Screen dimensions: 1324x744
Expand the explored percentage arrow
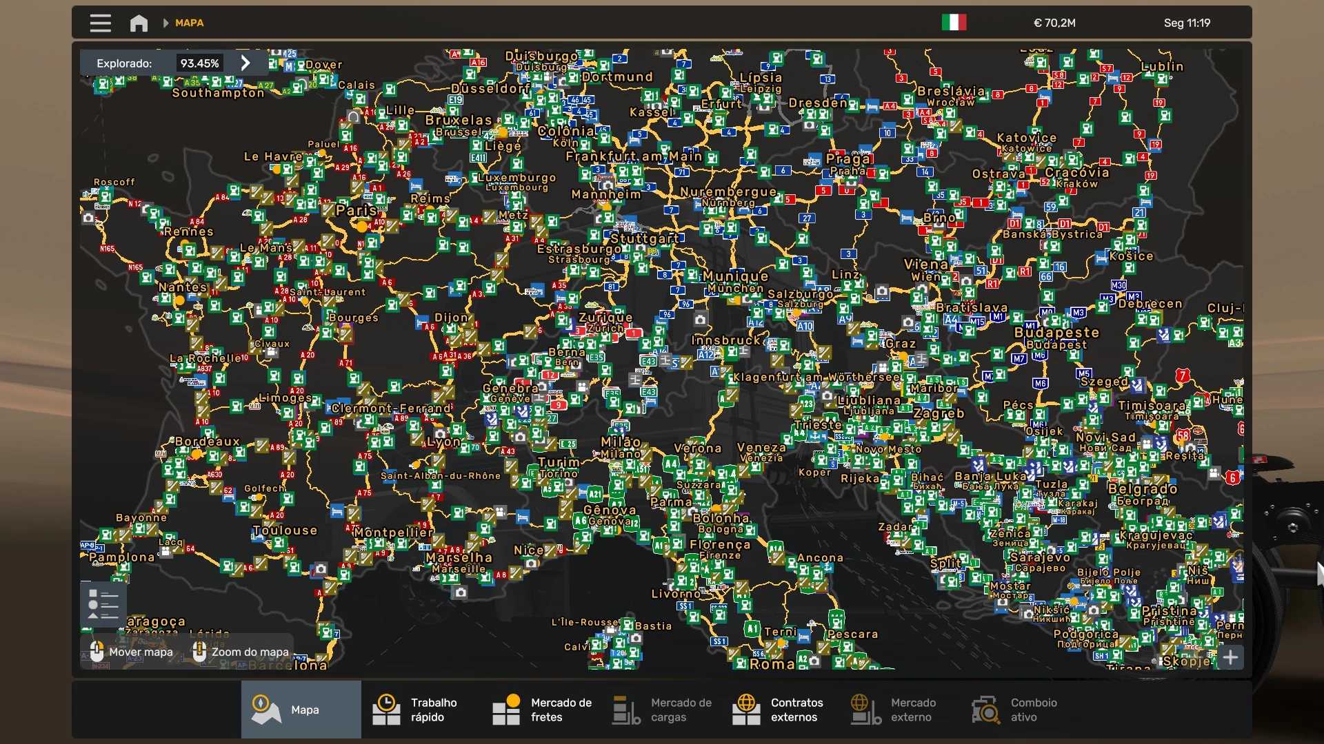[x=245, y=63]
